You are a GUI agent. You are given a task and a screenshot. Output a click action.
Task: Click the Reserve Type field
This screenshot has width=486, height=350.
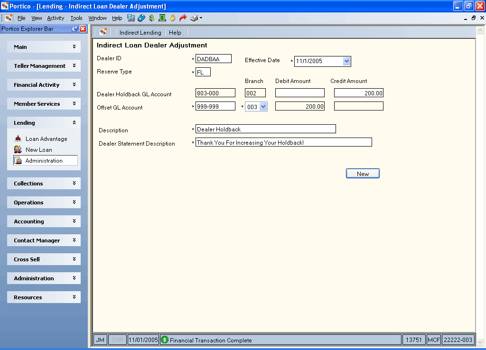click(x=203, y=72)
